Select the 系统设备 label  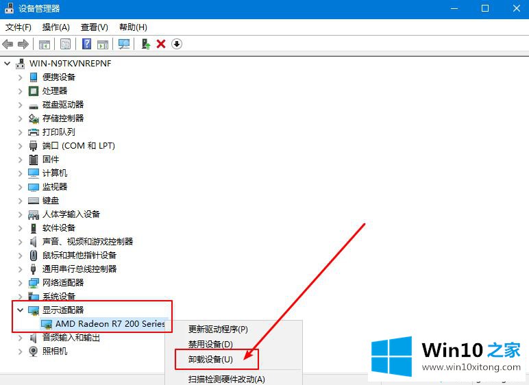point(59,296)
